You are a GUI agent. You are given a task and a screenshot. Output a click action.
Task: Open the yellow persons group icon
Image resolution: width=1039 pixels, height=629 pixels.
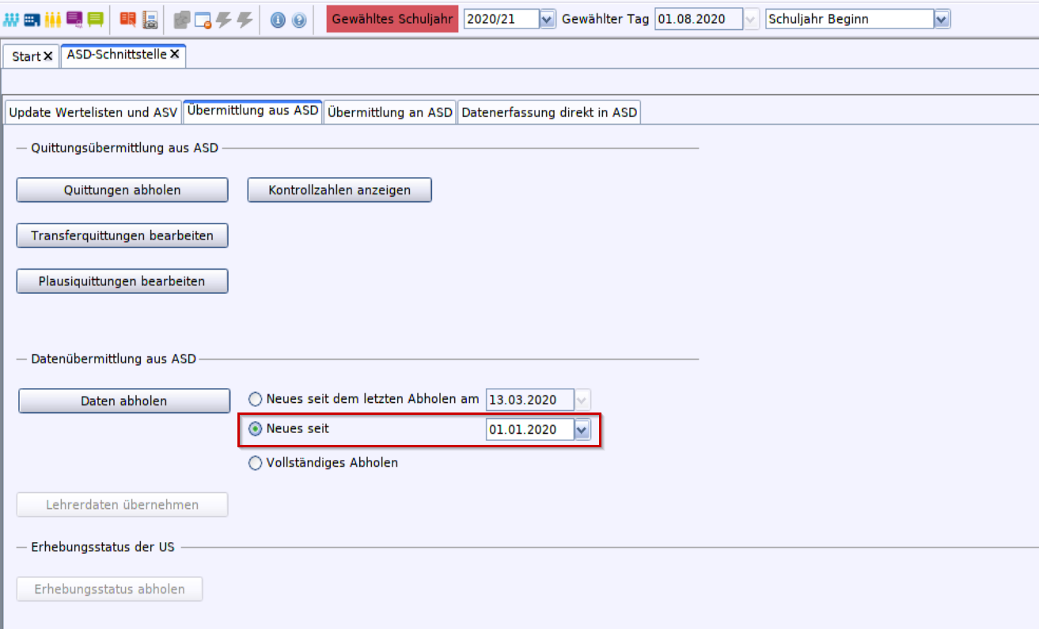coord(53,19)
